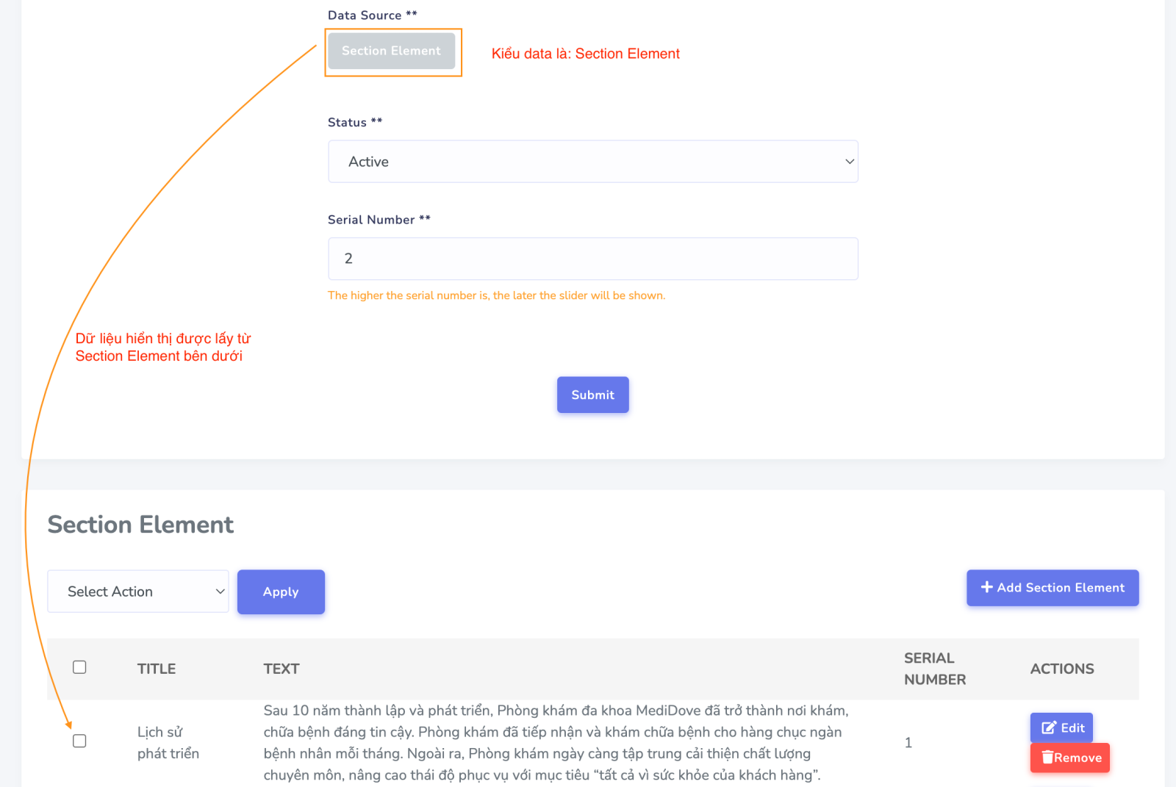Expand the Status dropdown showing Active
Viewport: 1176px width, 787px height.
coord(592,162)
